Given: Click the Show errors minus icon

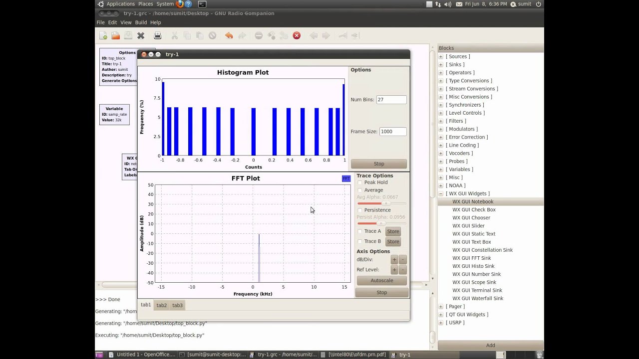Looking at the screenshot, I should pos(259,35).
